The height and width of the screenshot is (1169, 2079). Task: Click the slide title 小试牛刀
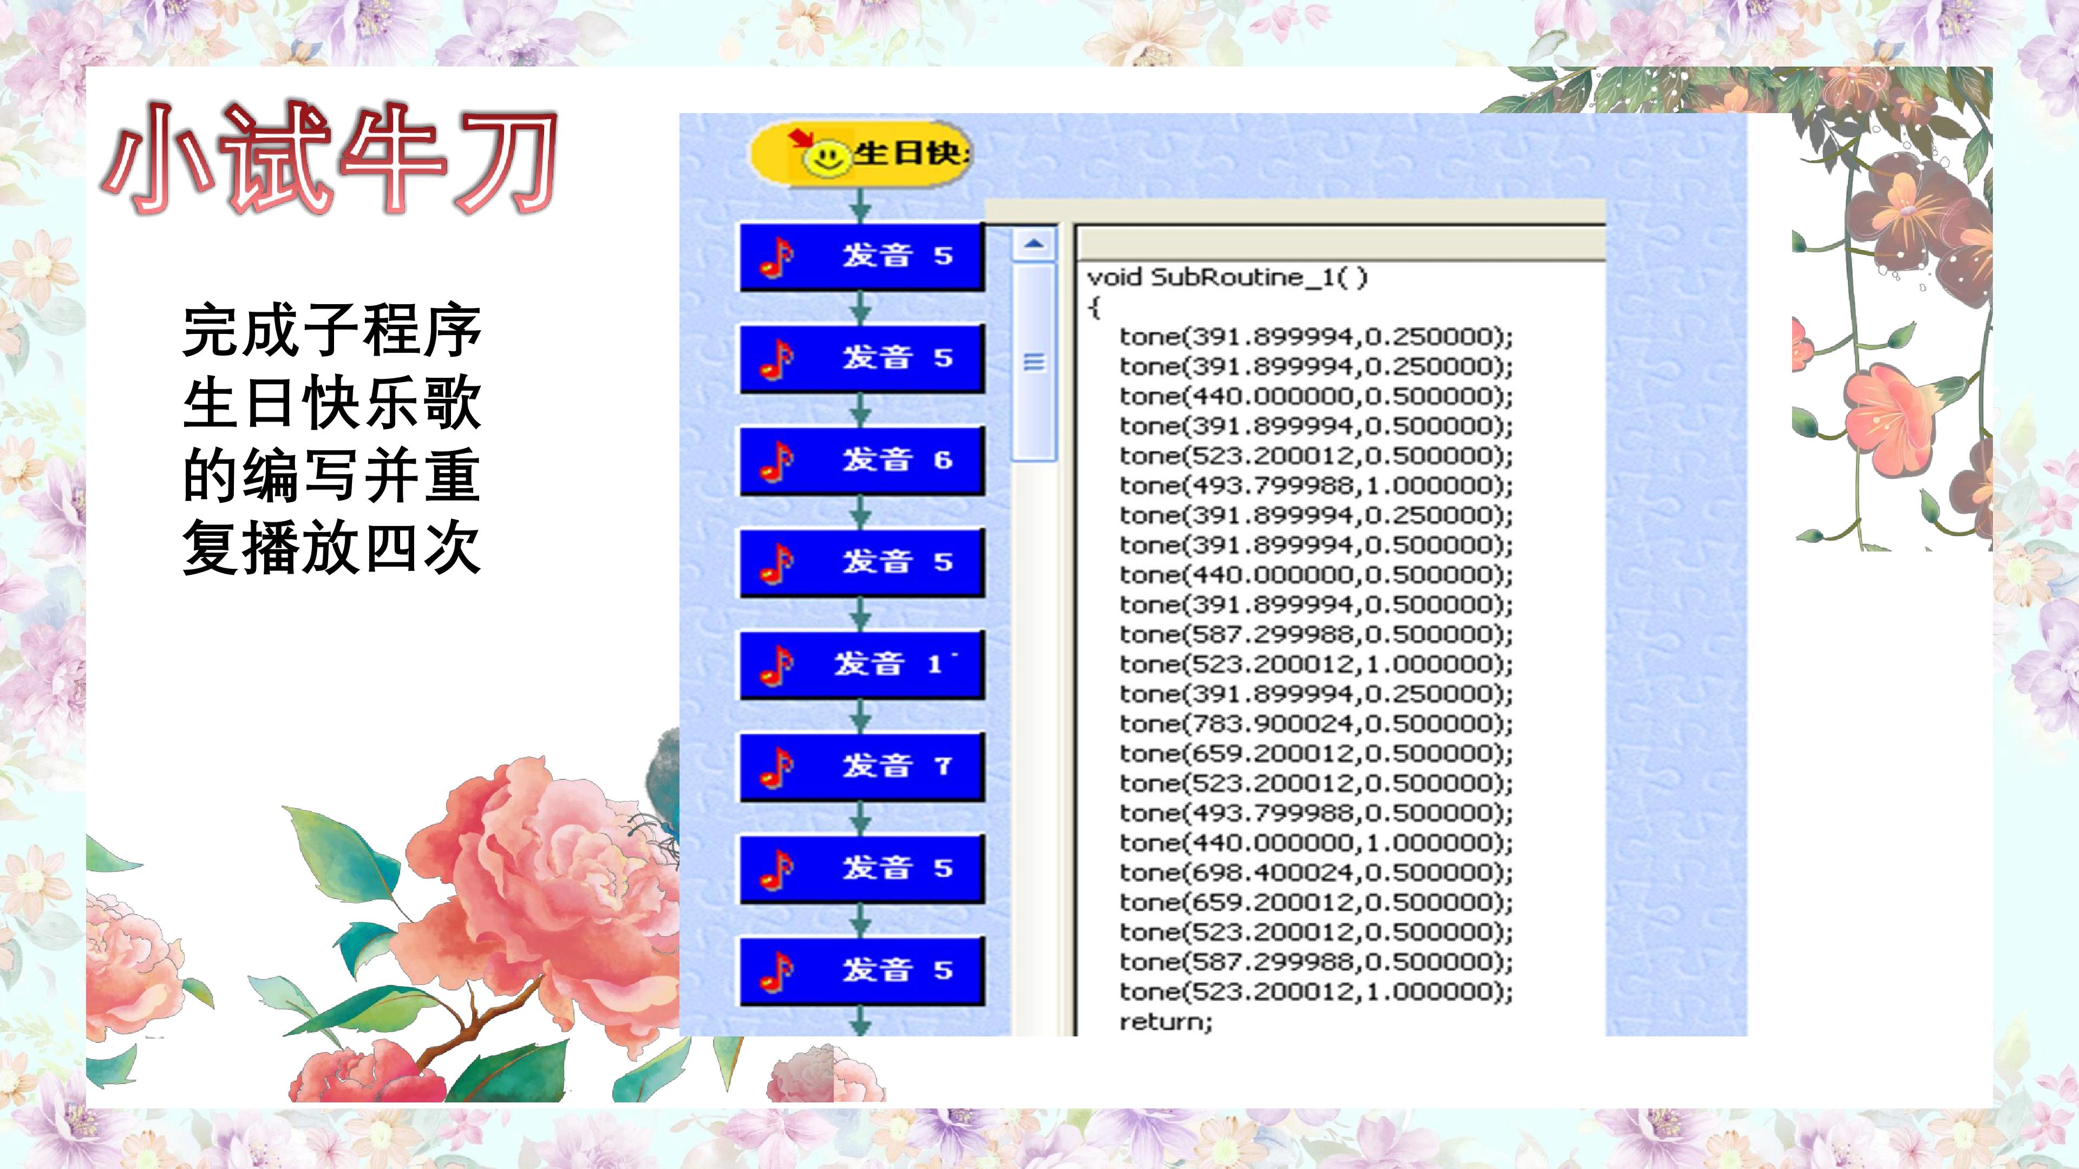[331, 158]
